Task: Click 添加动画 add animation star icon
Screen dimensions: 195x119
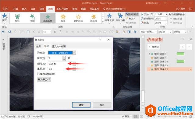Action: [x=120, y=16]
